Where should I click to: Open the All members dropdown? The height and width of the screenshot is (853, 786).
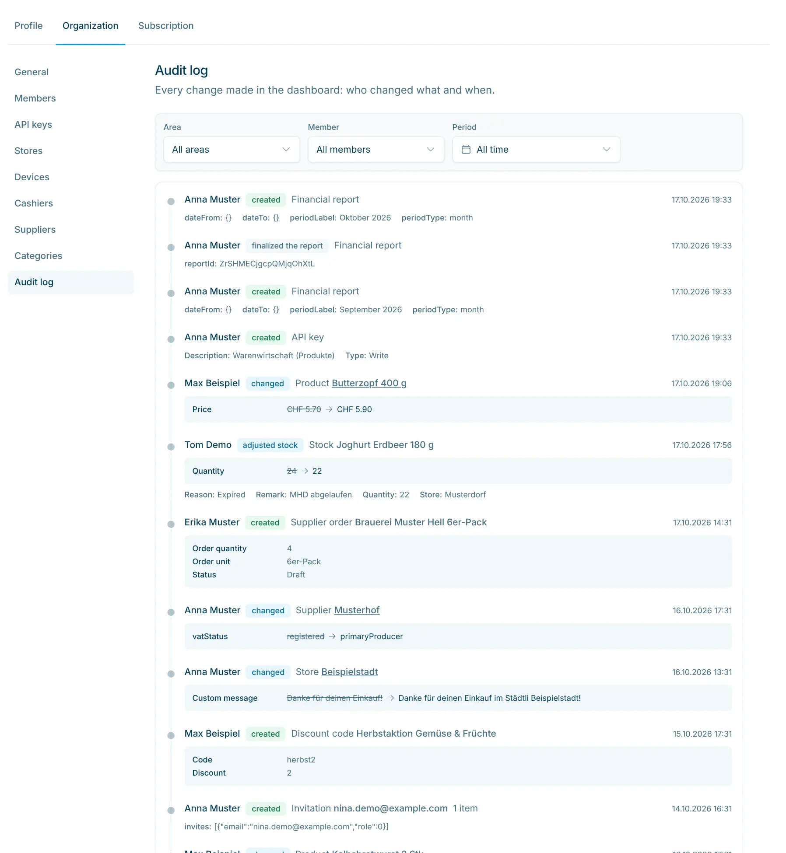point(376,150)
